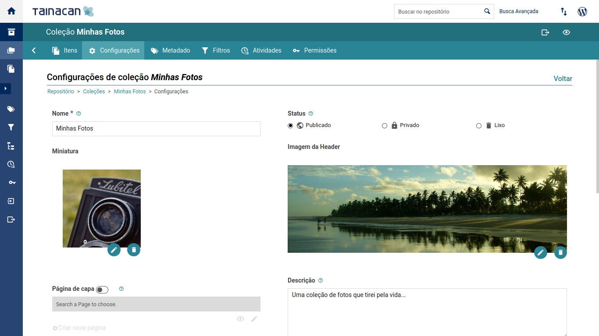Select Privado status radio

(x=385, y=126)
